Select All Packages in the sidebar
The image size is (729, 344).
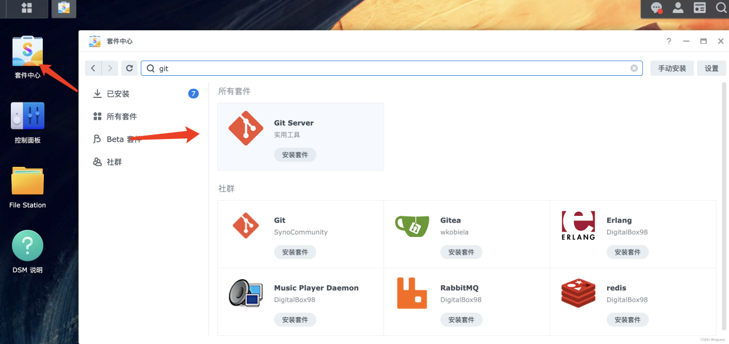click(121, 117)
